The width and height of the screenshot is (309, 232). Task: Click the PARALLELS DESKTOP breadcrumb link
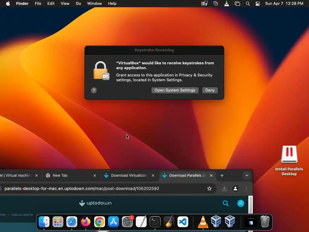tap(22, 215)
